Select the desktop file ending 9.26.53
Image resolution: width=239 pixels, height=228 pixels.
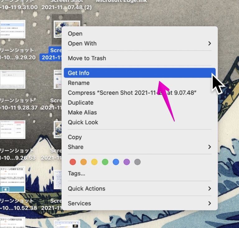[x=13, y=130]
